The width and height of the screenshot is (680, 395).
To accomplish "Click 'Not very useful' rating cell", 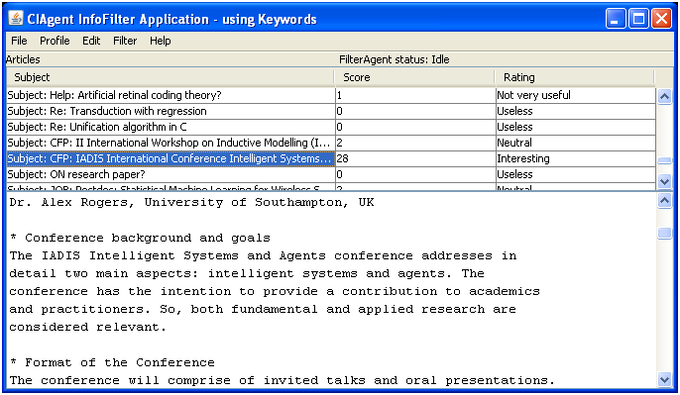I will point(576,95).
